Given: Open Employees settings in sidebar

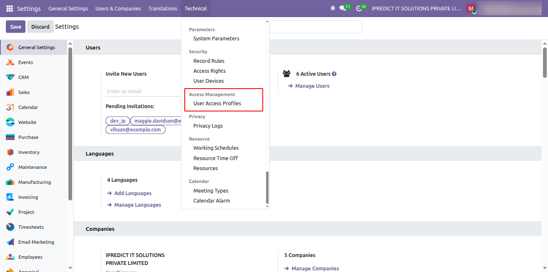Looking at the screenshot, I should pos(33,257).
